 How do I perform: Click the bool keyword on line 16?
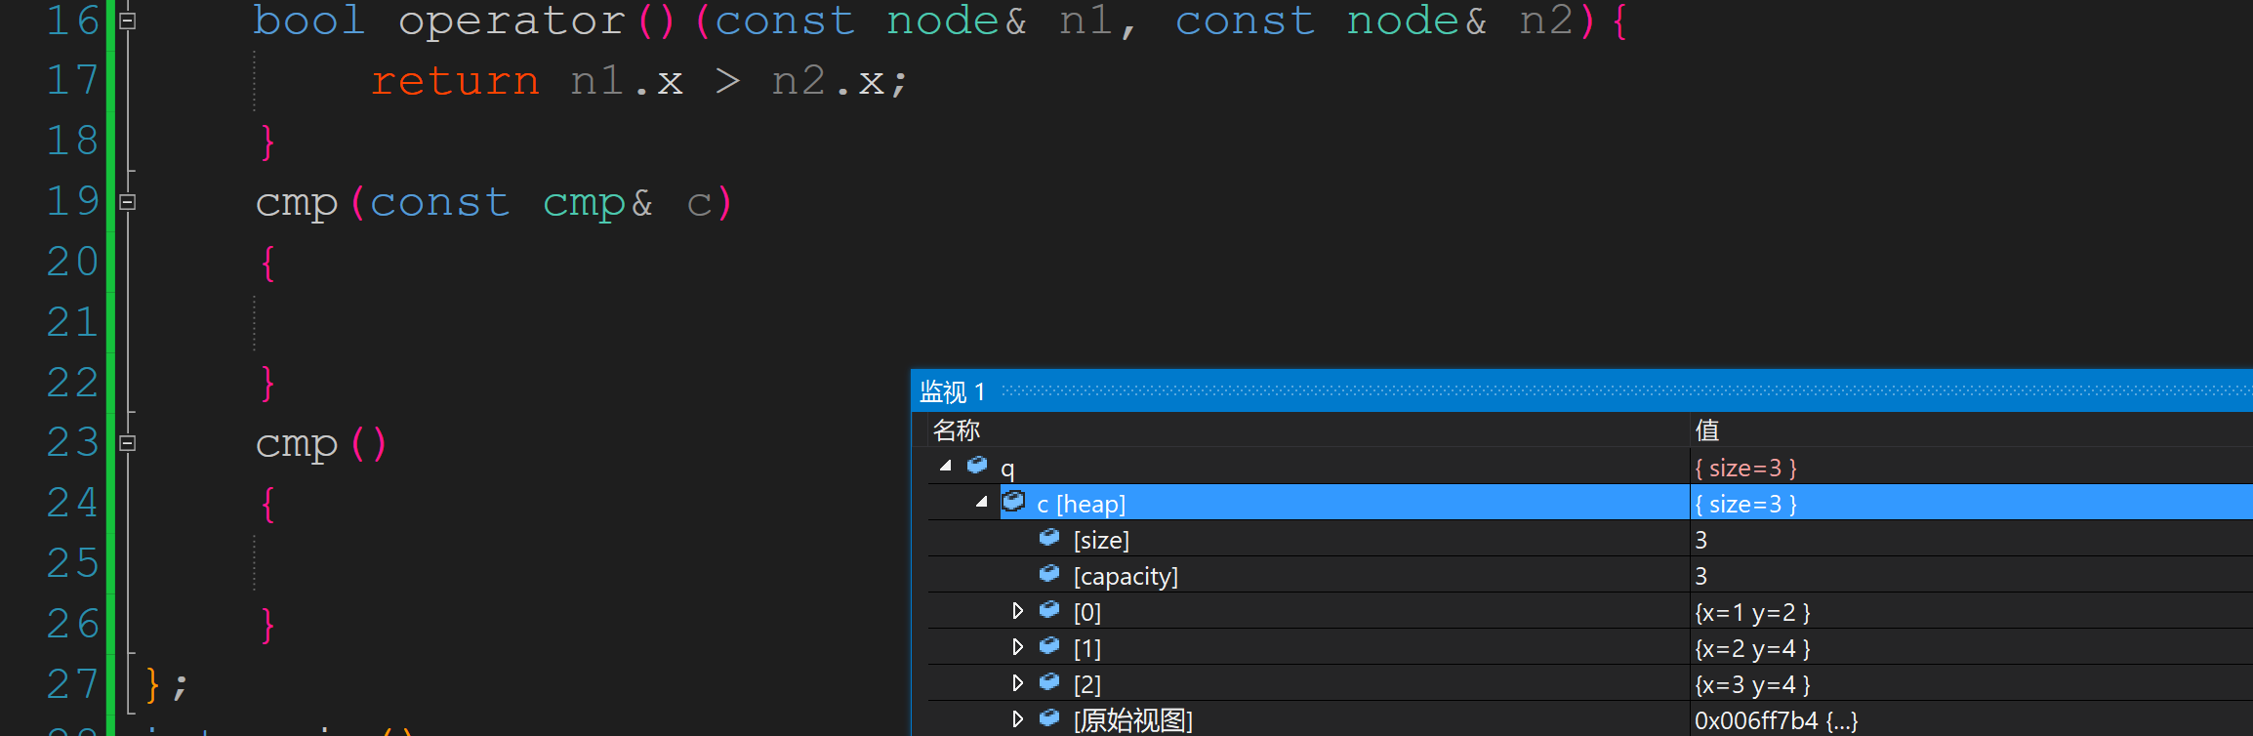click(x=309, y=21)
